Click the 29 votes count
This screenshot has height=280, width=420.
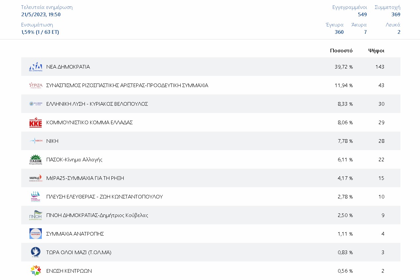(x=381, y=122)
